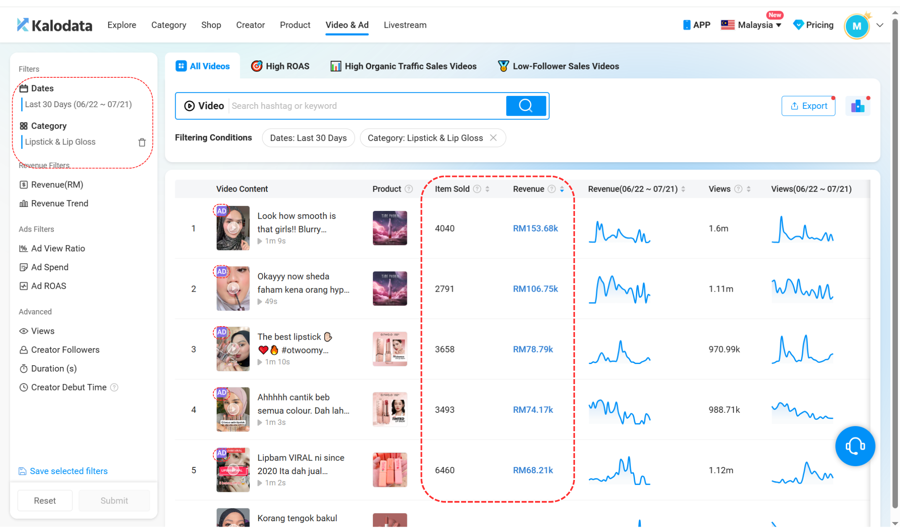Image resolution: width=900 pixels, height=530 pixels.
Task: Click the Duration stopwatch icon
Action: point(24,369)
